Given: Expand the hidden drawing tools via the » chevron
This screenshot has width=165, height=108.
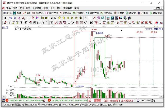Looking at the screenshot, I should click(47, 22).
